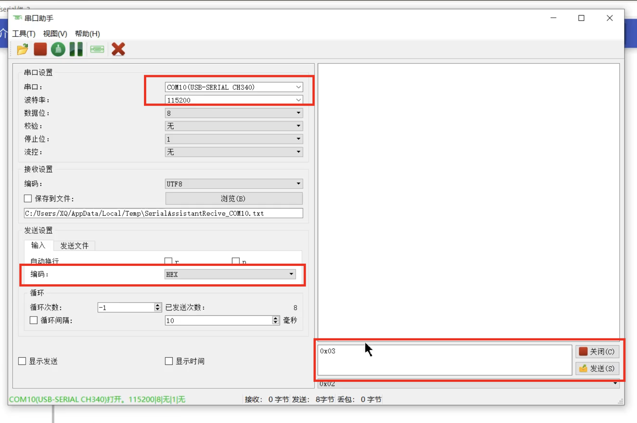Click the 浏览(B) browse button
637x423 pixels.
tap(234, 198)
